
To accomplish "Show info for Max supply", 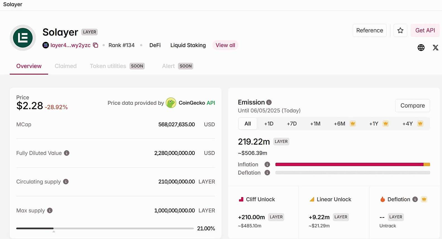I will (50, 211).
